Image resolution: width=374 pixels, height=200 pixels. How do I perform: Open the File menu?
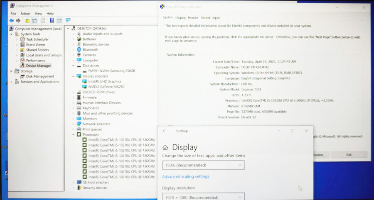pyautogui.click(x=13, y=14)
